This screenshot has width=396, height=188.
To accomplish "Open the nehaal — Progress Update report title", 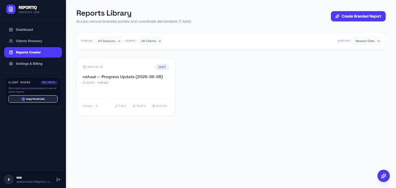I will (x=123, y=77).
